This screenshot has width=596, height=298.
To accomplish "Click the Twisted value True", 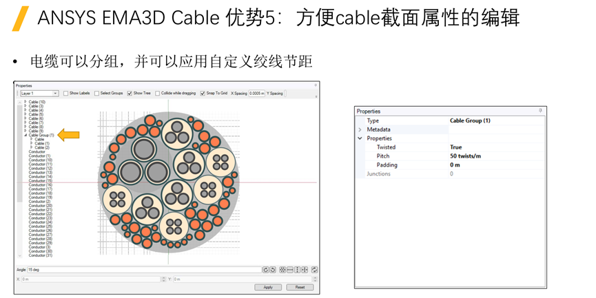I will 455,147.
